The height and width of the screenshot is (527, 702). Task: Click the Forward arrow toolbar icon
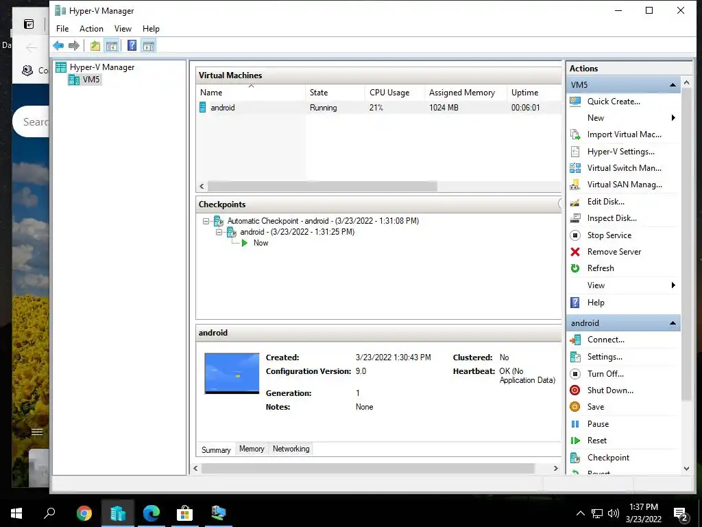coord(74,46)
